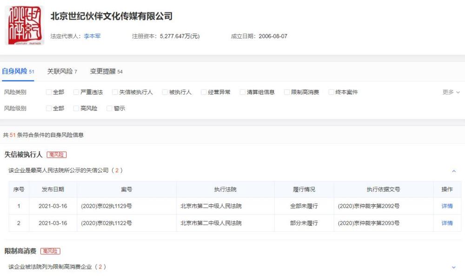Click 高风险 tag beside 失信被执行人 heading
465x277 pixels.
point(57,155)
